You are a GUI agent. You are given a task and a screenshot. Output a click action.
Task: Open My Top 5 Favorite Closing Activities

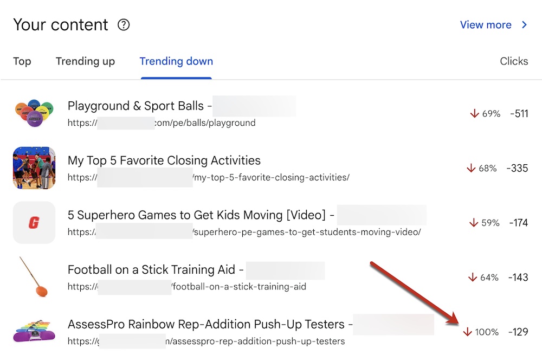pos(164,160)
